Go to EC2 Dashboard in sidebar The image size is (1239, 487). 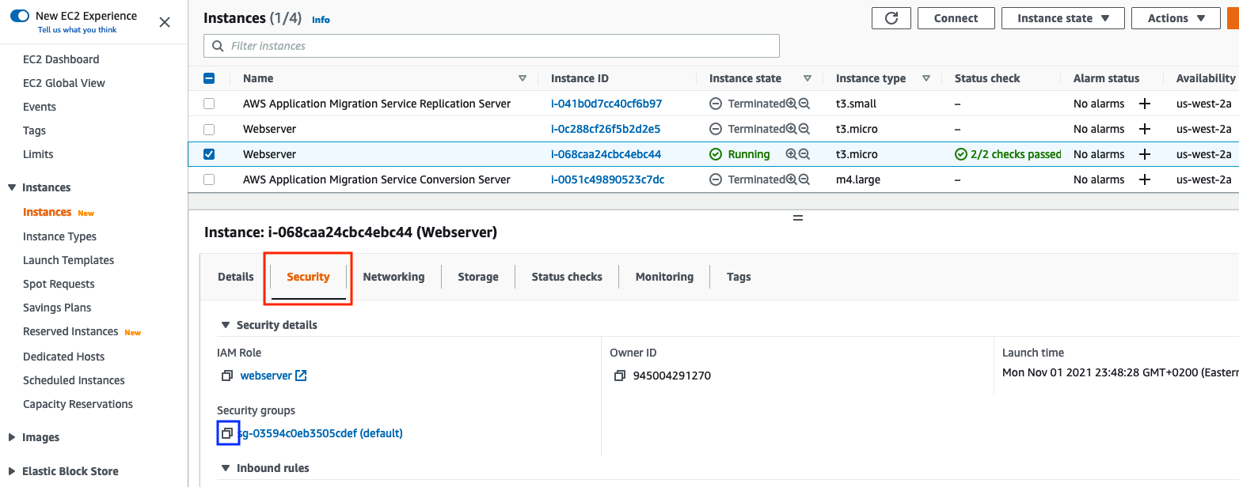61,59
